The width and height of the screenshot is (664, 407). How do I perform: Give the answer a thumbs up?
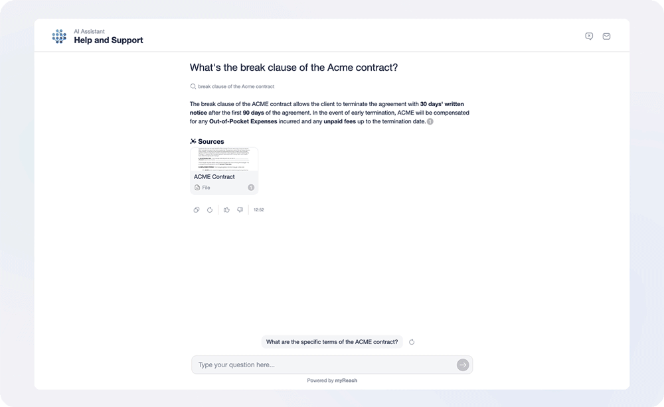(226, 209)
